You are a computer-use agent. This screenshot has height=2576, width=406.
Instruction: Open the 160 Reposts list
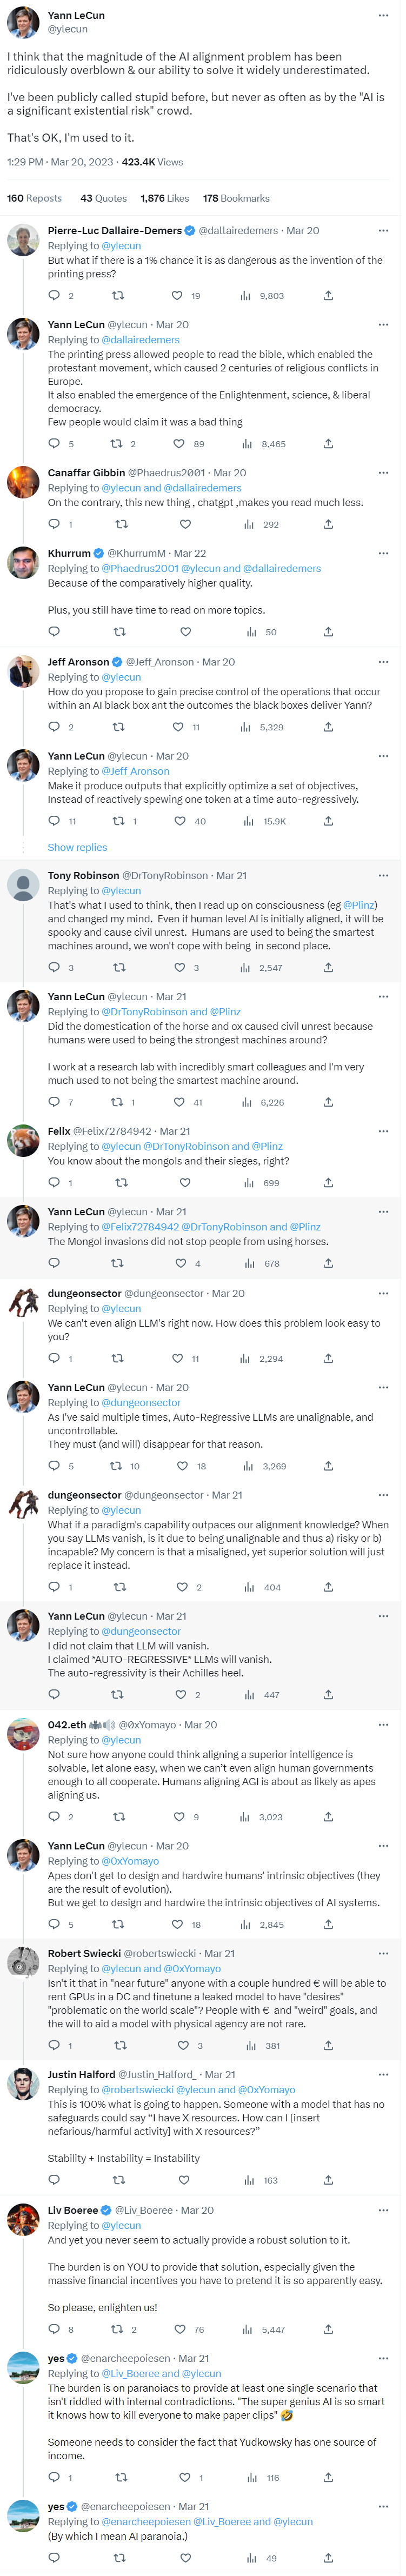click(34, 199)
